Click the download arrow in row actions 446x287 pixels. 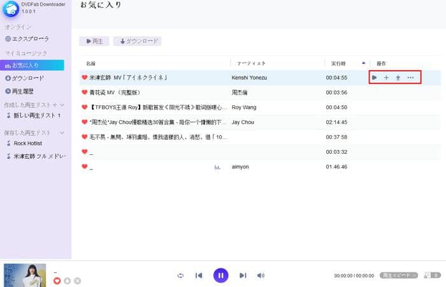(x=398, y=78)
